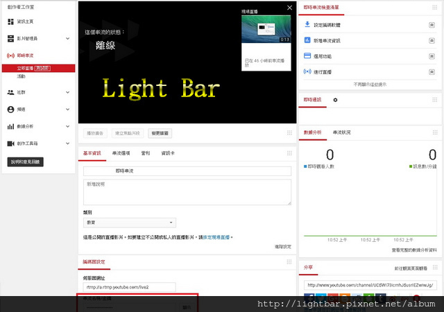The width and height of the screenshot is (444, 312).
Task: Click drag-handle grid icon of encoder setup panel
Action: coord(289,261)
